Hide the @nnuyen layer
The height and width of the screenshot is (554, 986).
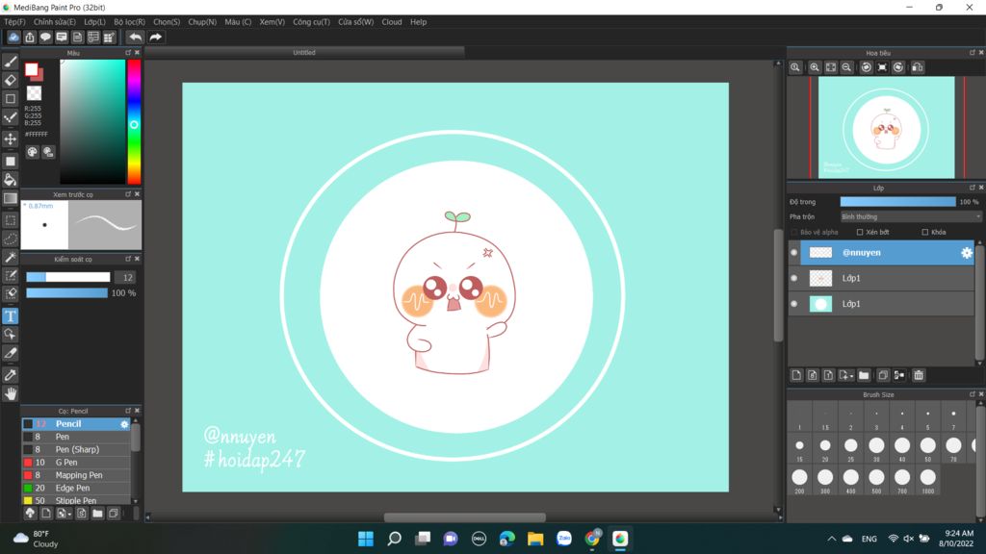click(x=794, y=253)
